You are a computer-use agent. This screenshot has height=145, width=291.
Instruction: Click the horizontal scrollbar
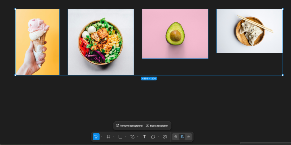(265, 143)
